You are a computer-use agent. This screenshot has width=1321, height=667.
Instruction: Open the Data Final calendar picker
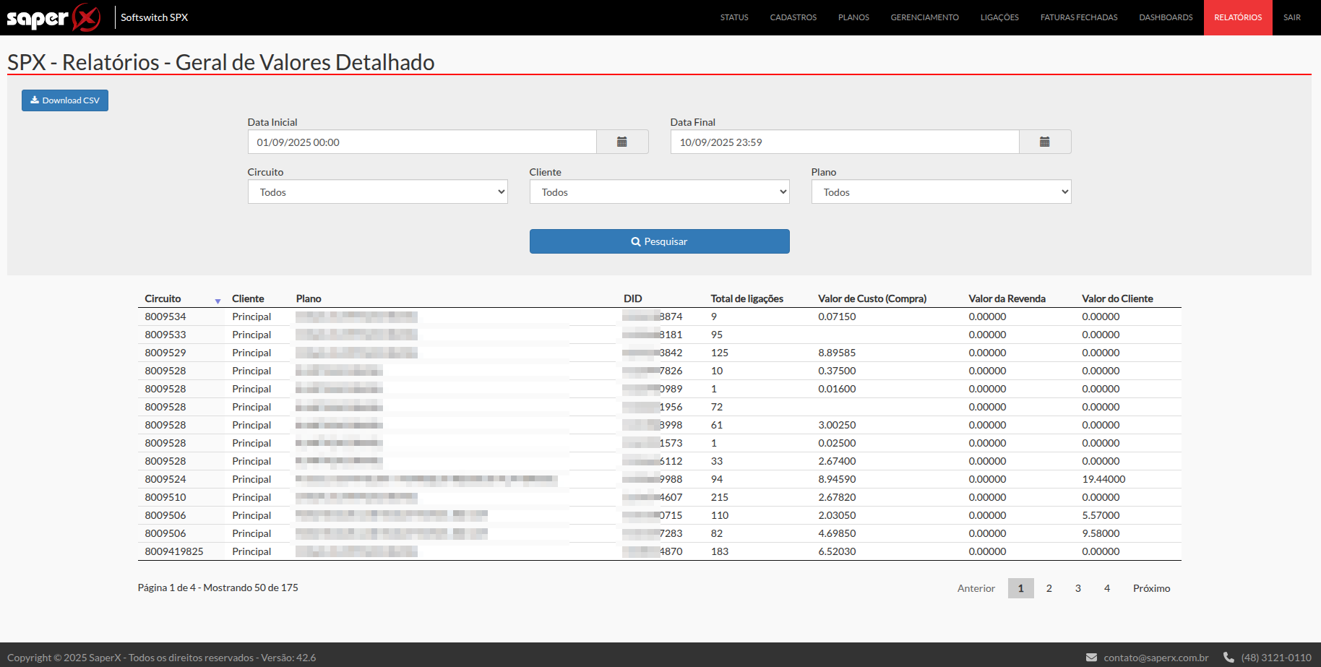pos(1045,142)
